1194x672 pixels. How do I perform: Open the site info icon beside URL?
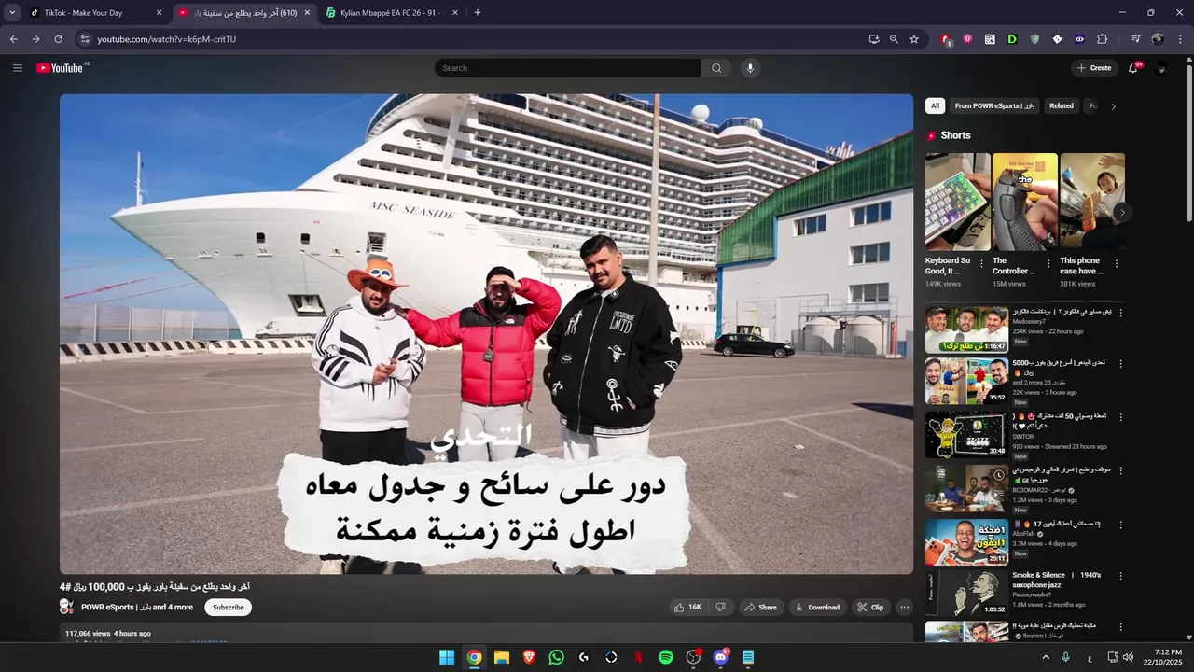[84, 39]
